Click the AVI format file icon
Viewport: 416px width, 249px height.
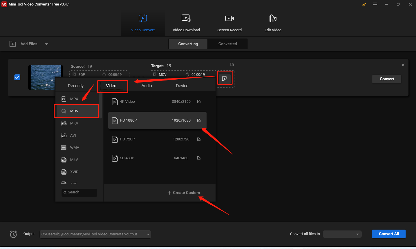tap(64, 136)
